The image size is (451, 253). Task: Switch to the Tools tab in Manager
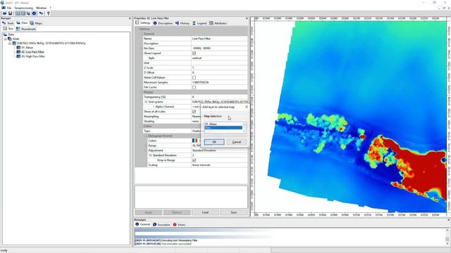coord(8,23)
